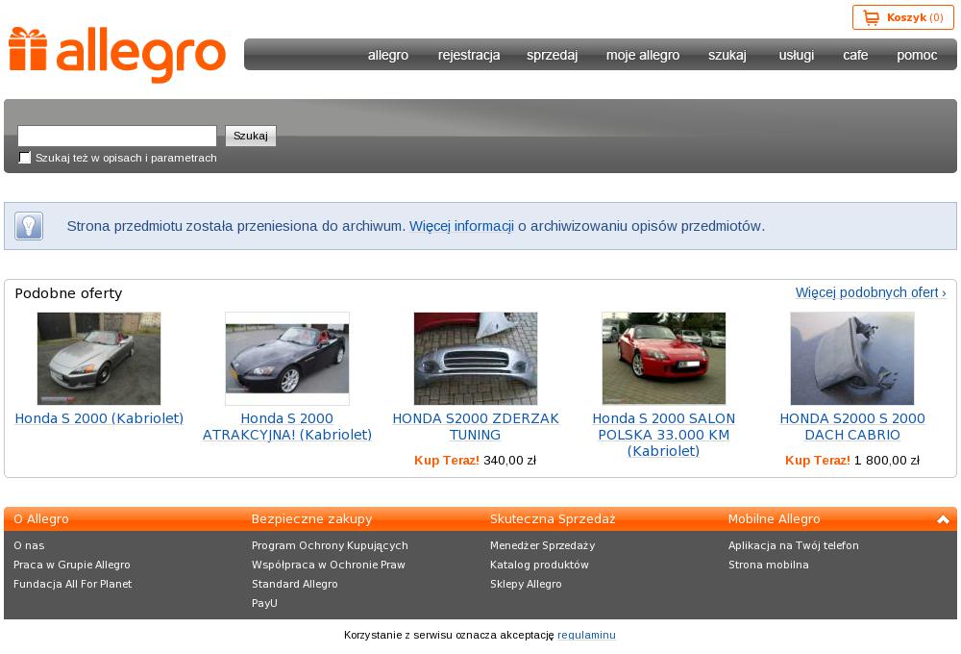Click Kup Teraz for 340,00 zł
The image size is (961, 654).
coord(447,460)
